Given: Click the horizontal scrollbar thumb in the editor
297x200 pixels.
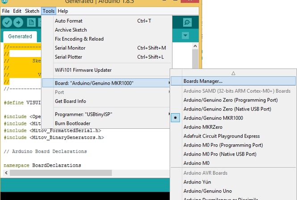Looking at the screenshot, I should tap(61, 173).
